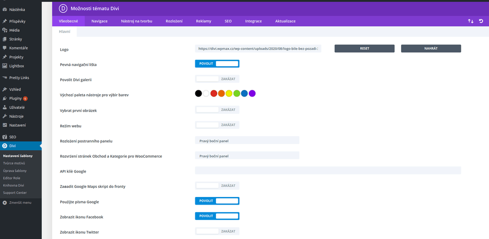Viewport: 489px width, 239px height.
Task: Open the Všeobecné tab
Action: [68, 21]
